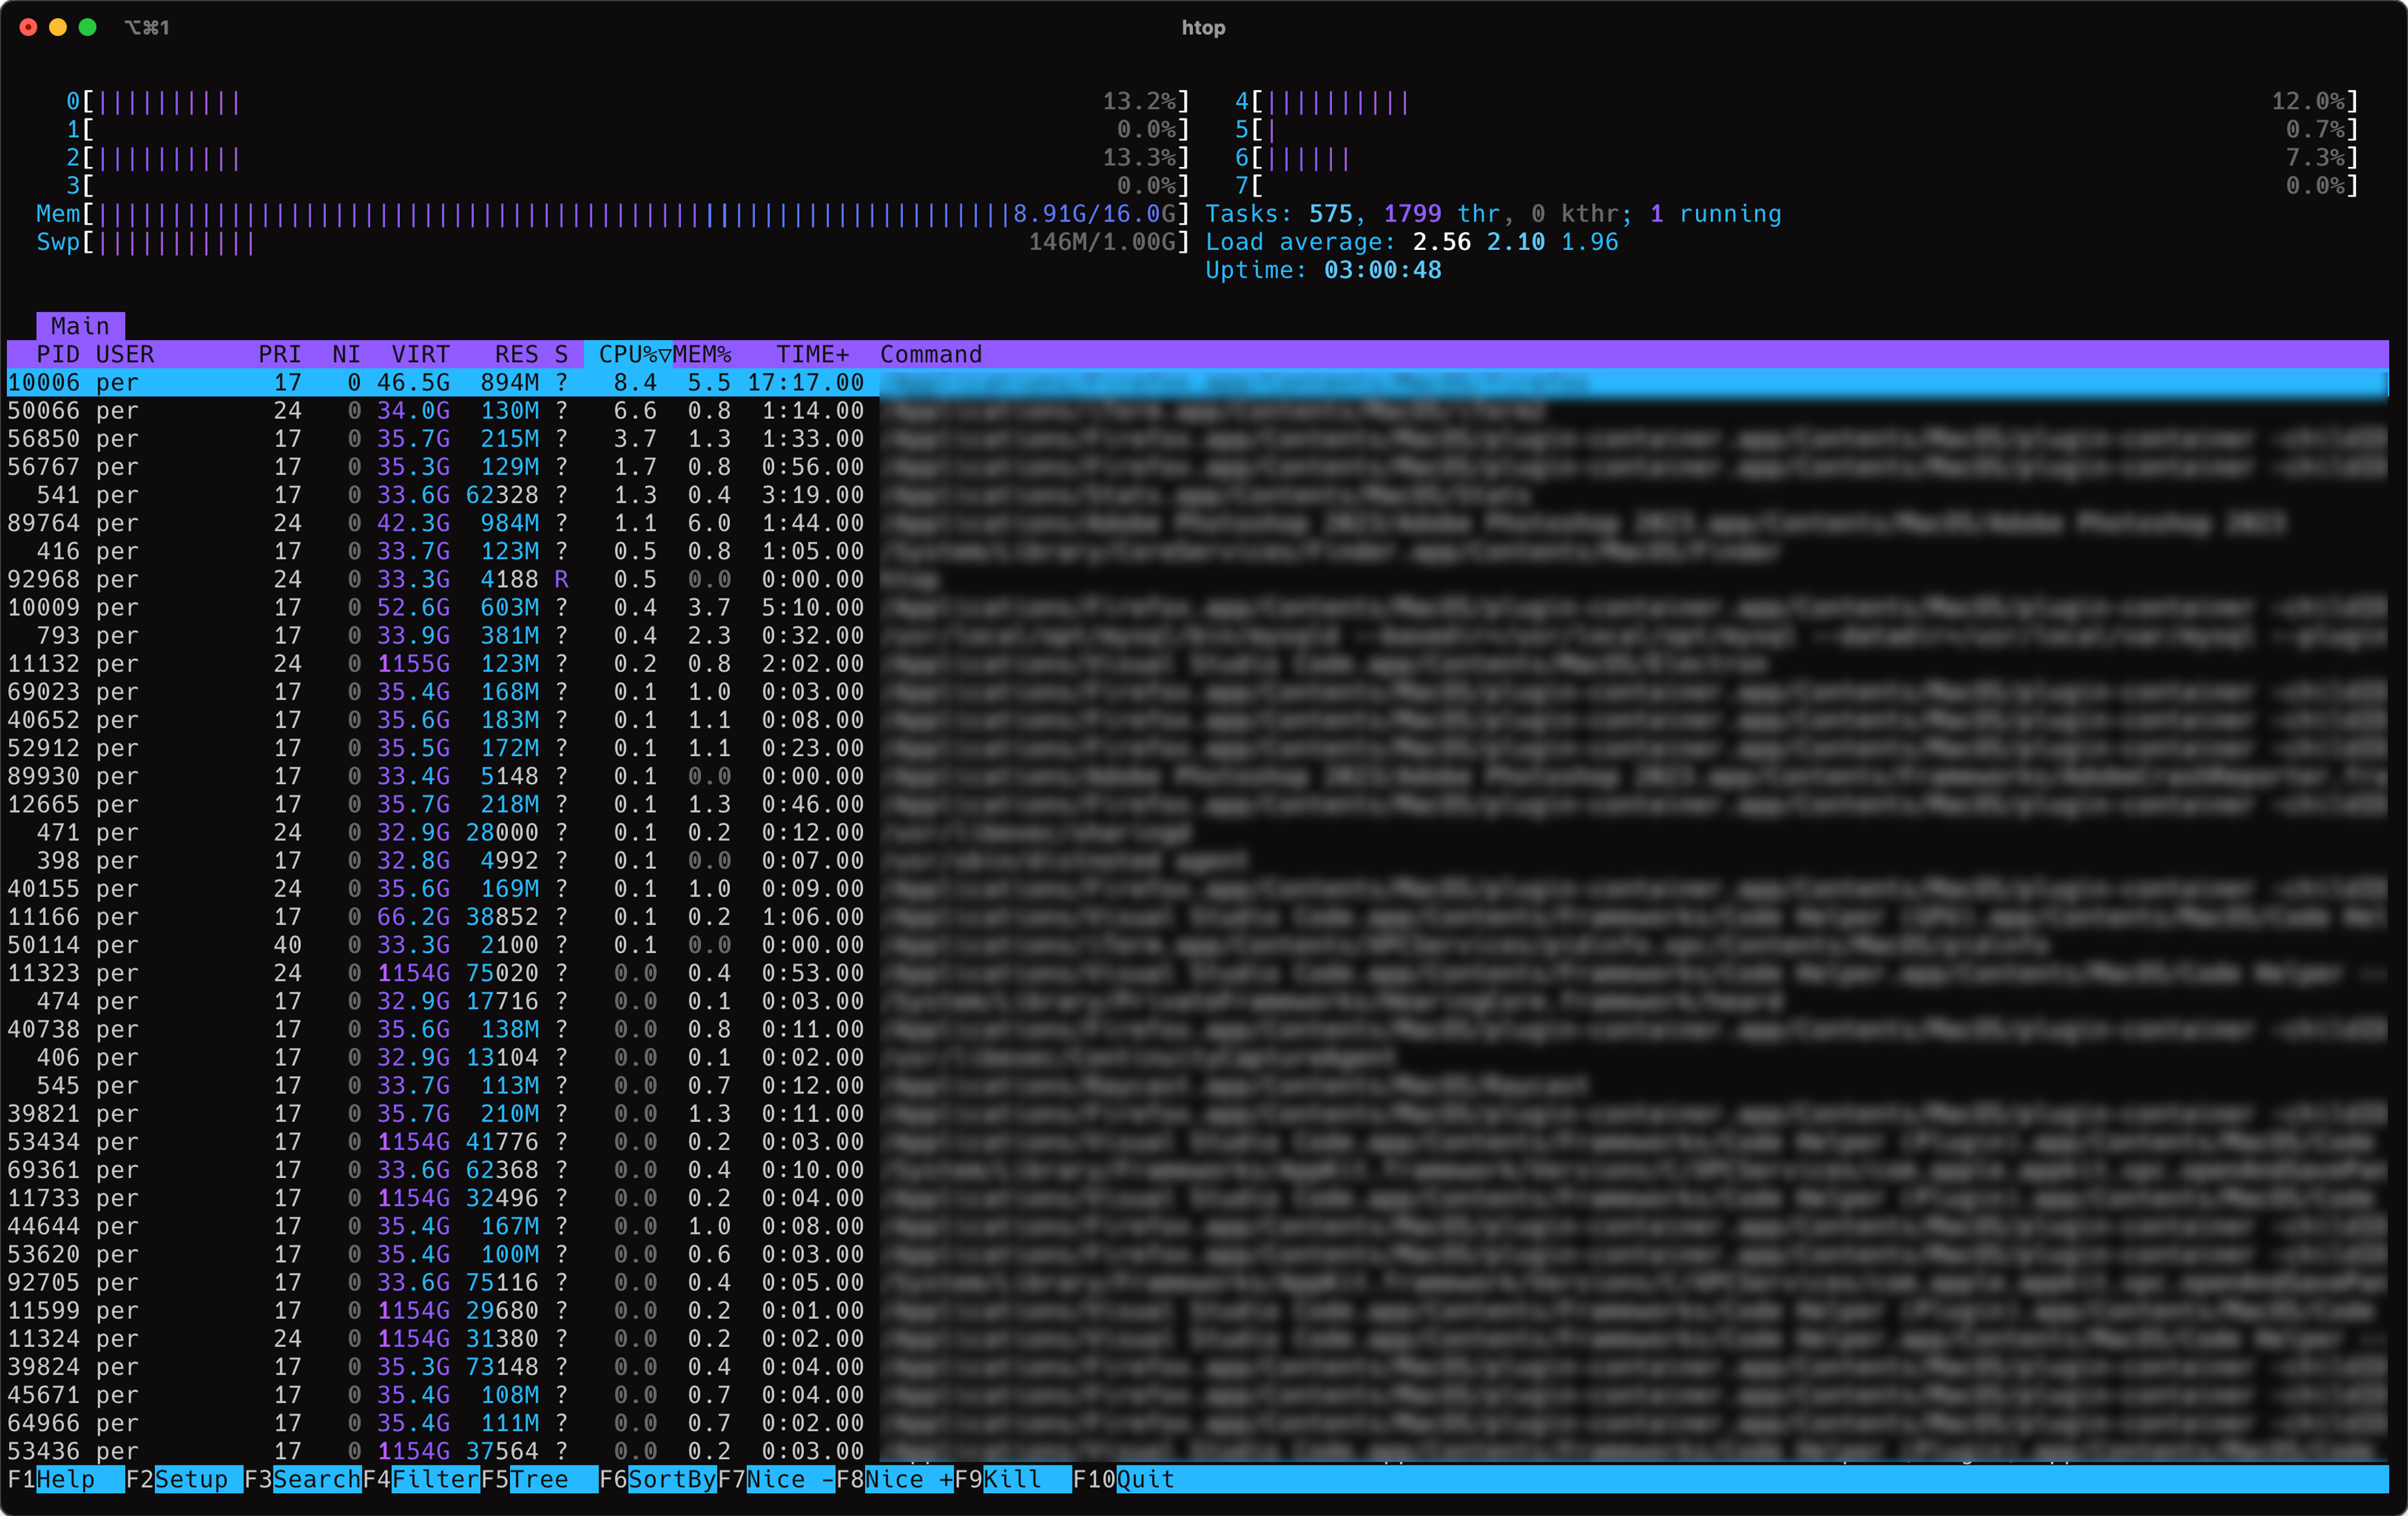Select process row with PID 10009
Viewport: 2408px width, 1516px height.
(x=1197, y=607)
